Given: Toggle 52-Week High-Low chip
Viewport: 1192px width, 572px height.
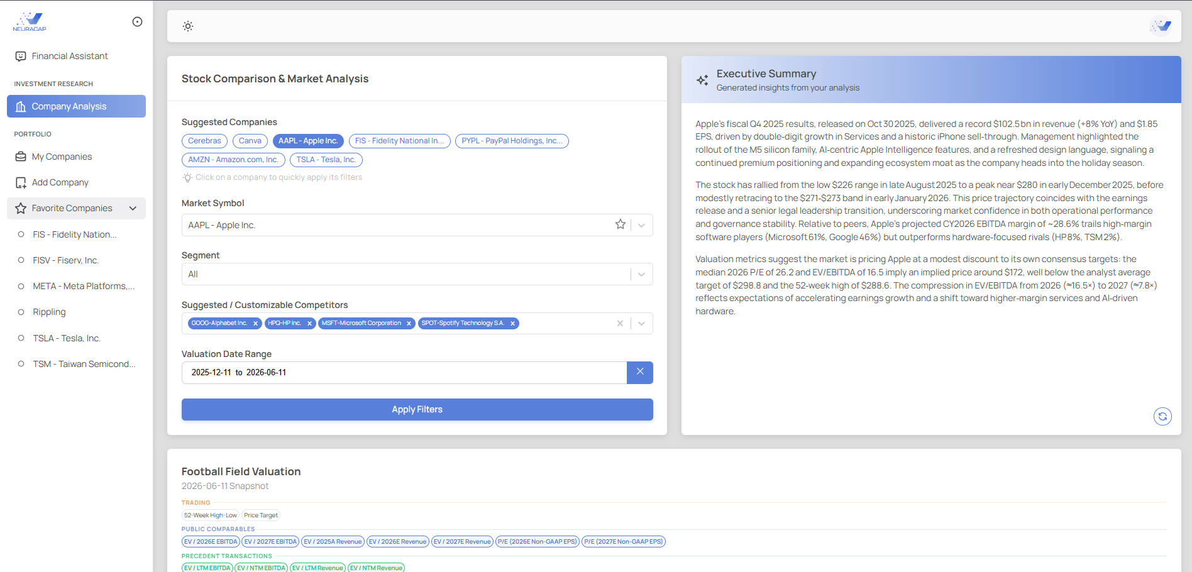Looking at the screenshot, I should click(x=211, y=515).
